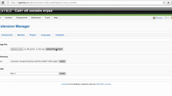This screenshot has width=172, height=96.
Task: Switch to the Components submenu tab
Action: pyautogui.click(x=7, y=35)
